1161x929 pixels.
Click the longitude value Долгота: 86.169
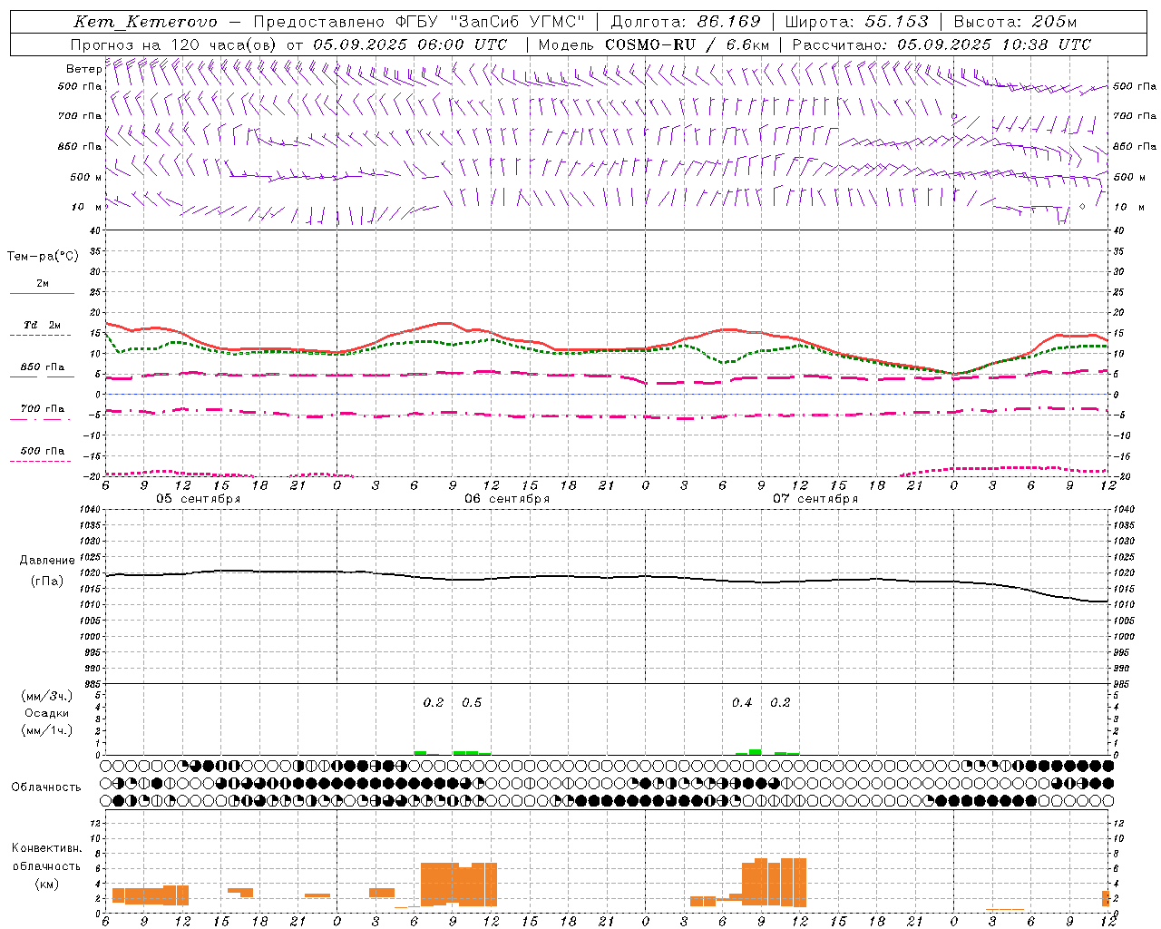coord(686,22)
